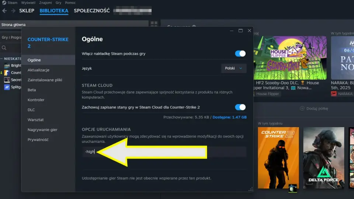Click the launch options input field
Screen dimensions: 354x199
pos(164,151)
